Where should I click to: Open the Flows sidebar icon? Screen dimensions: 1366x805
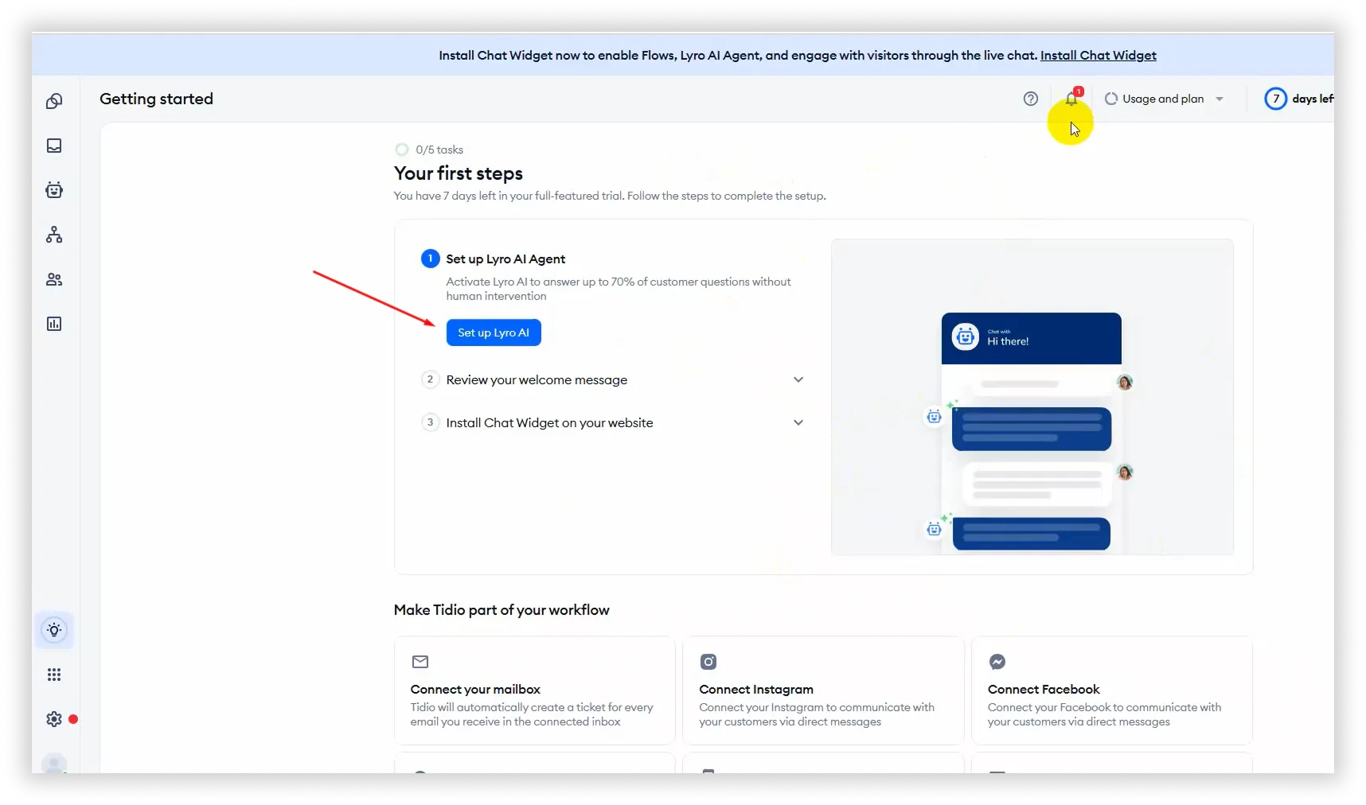click(54, 235)
